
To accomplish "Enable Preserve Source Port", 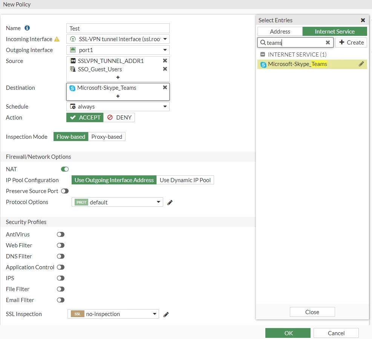I will pos(65,191).
